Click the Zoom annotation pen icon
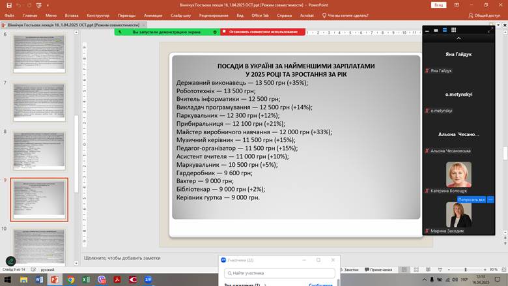The image size is (508, 286). [11, 262]
